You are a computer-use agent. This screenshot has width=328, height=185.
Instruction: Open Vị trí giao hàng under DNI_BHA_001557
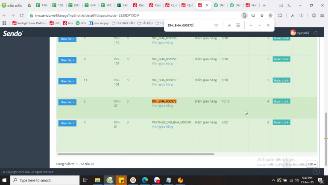click(x=162, y=64)
